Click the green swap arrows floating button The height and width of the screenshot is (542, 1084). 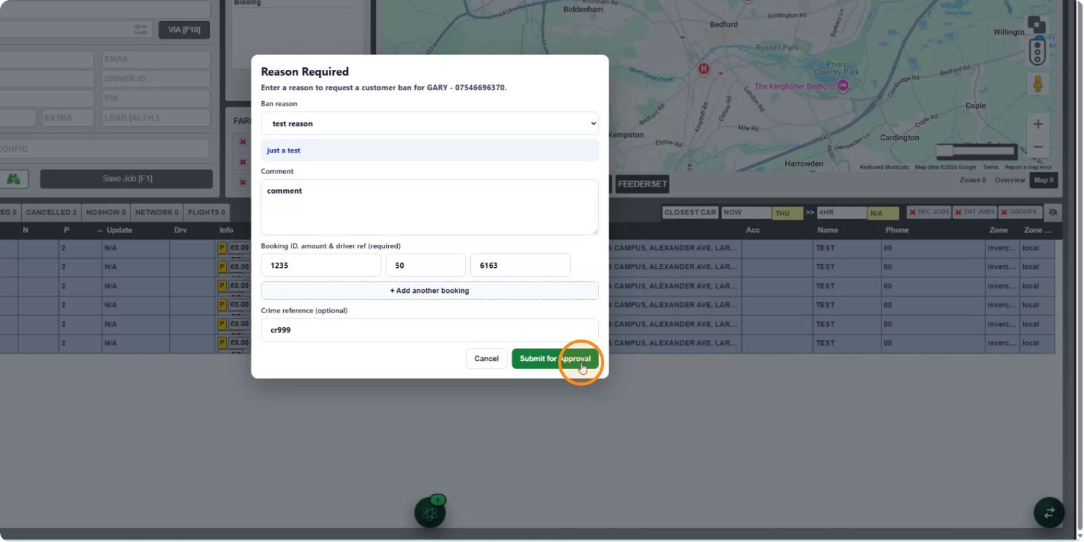pos(1049,513)
